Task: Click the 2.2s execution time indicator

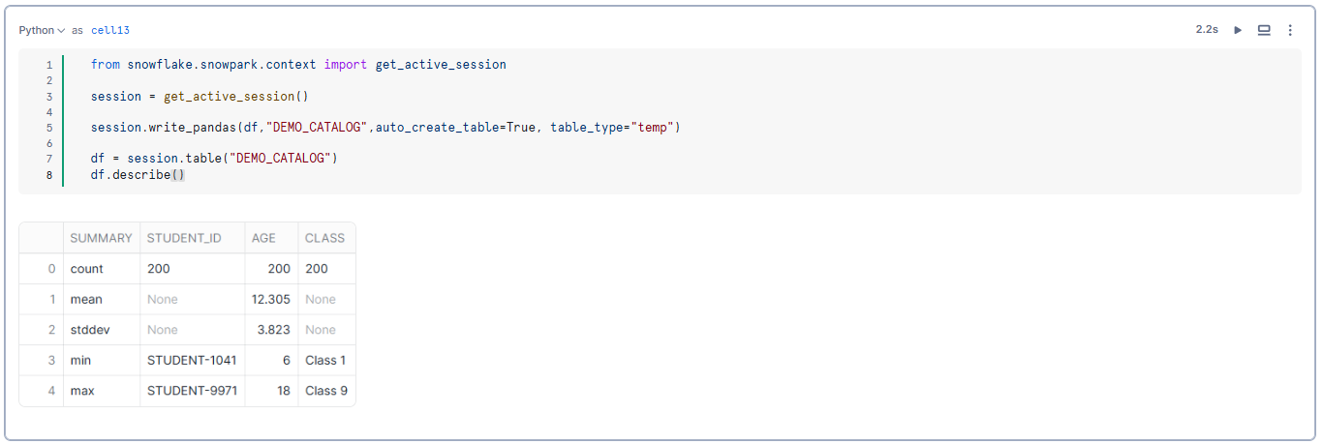Action: click(x=1206, y=30)
